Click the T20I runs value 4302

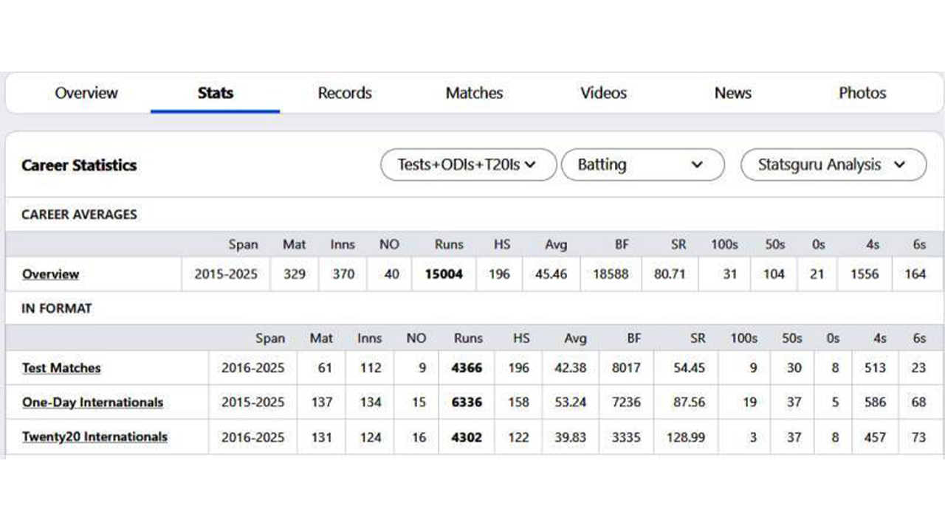(x=467, y=437)
